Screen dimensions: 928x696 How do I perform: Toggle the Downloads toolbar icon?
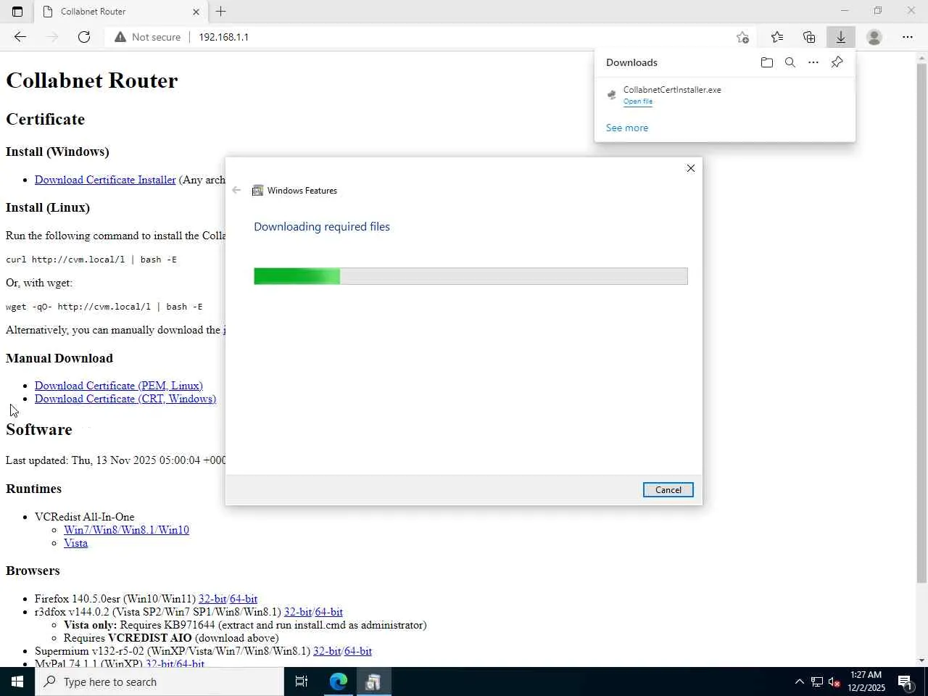pos(841,37)
